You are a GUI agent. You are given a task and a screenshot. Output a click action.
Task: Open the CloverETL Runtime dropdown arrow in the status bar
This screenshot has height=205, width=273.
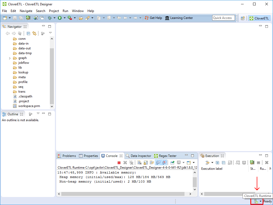tap(261, 201)
